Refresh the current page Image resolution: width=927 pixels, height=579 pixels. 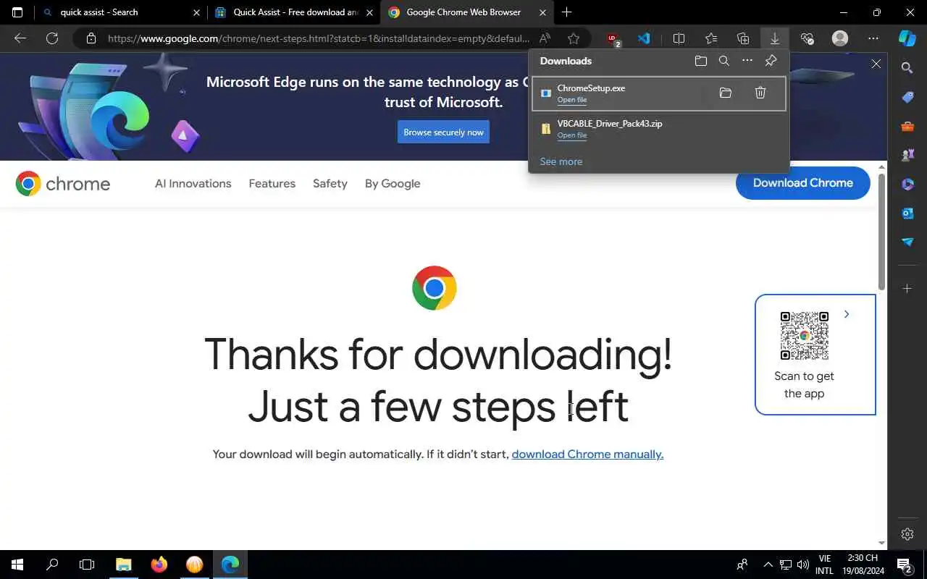tap(52, 38)
